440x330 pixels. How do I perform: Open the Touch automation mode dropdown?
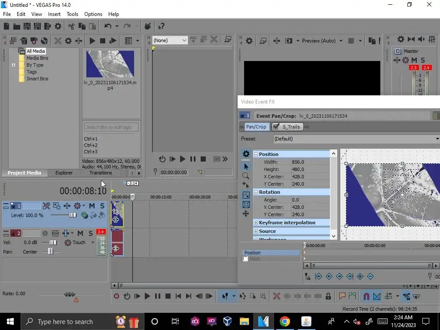(x=93, y=242)
